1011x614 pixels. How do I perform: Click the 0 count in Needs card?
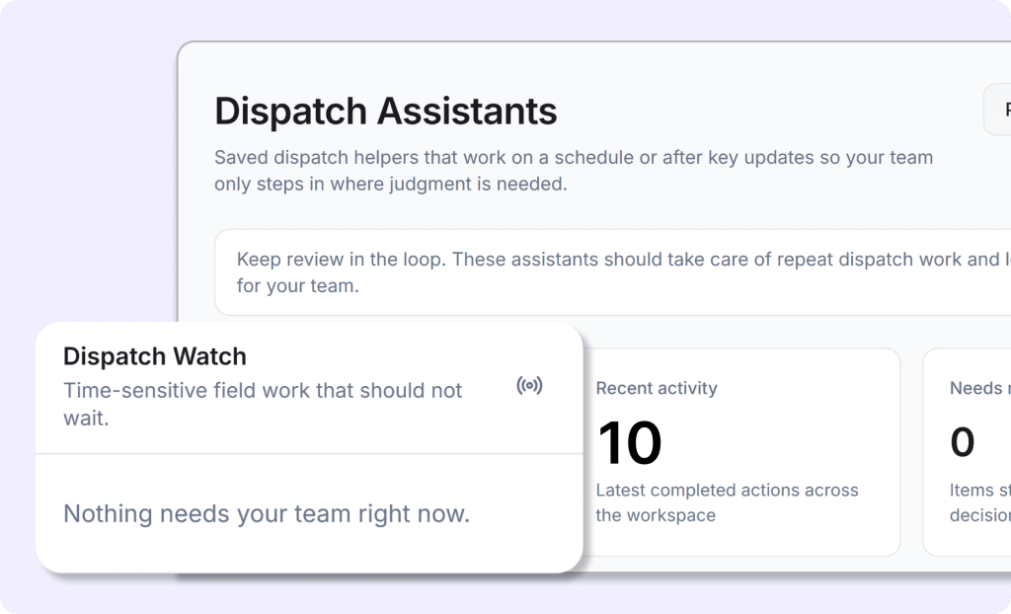(x=962, y=442)
